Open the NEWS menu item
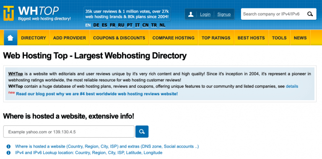Screen dimensions: 322x159 coord(300,38)
